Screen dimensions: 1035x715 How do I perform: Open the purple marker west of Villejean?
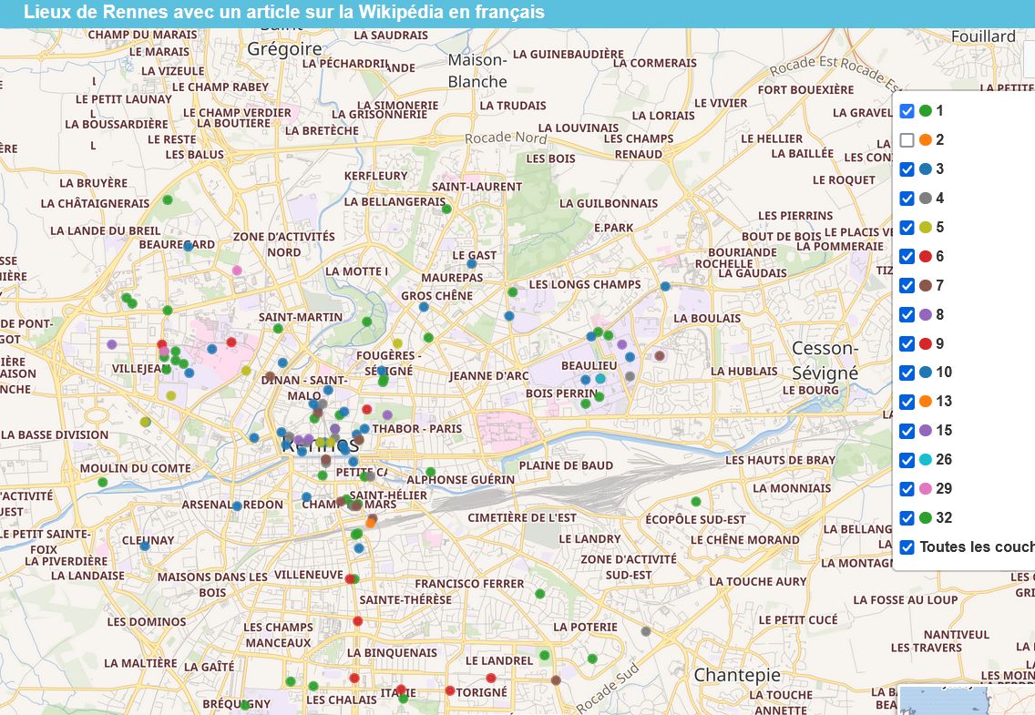pyautogui.click(x=111, y=344)
